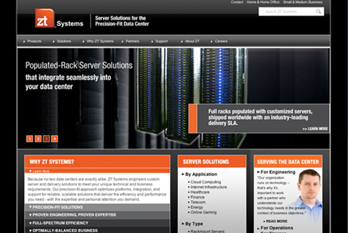Viewport: 348px width, 233px height.
Task: Go to slide 3 of the banner
Action: pyautogui.click(x=46, y=139)
